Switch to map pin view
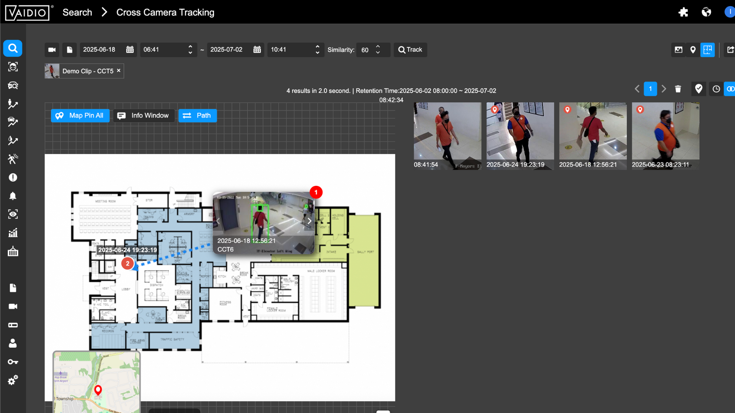This screenshot has width=735, height=413. (x=693, y=50)
